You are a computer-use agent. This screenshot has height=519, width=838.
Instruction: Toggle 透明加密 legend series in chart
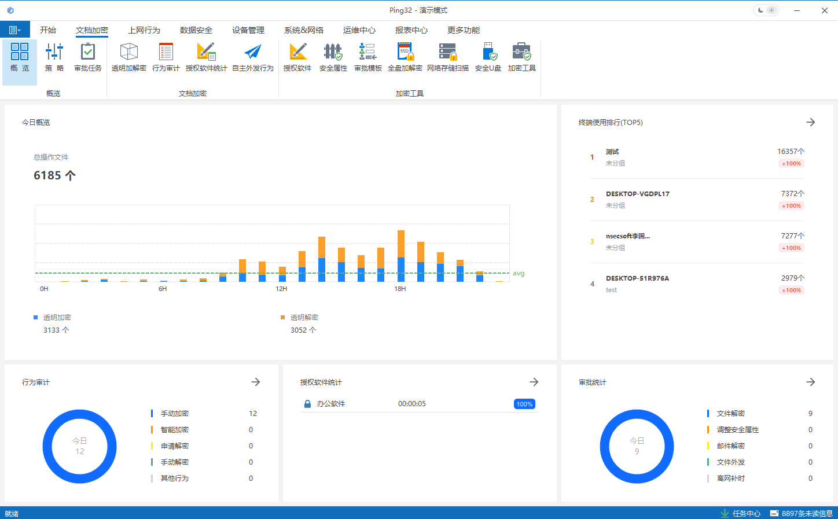coord(52,318)
